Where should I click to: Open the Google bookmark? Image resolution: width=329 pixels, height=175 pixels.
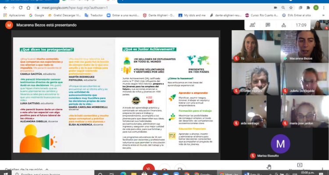36,15
